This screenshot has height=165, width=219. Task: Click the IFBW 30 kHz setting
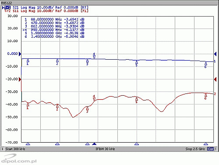click(105, 149)
